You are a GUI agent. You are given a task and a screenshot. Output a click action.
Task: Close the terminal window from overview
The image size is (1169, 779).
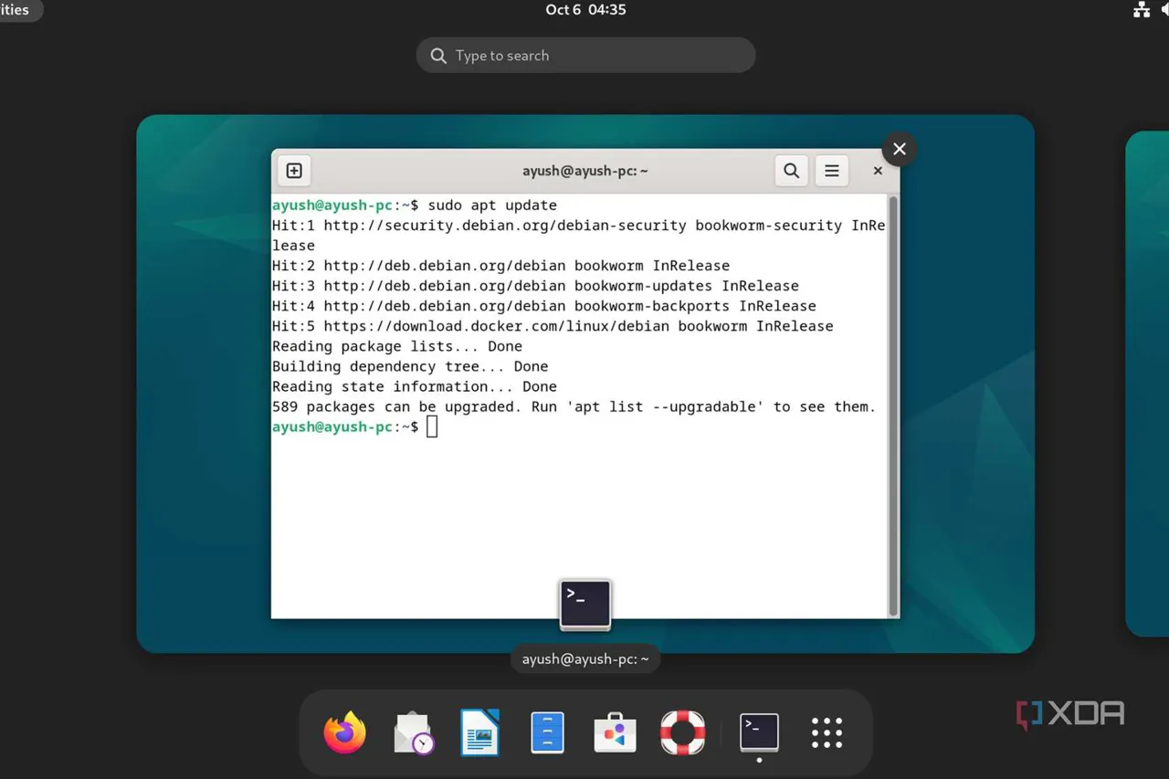pos(900,149)
